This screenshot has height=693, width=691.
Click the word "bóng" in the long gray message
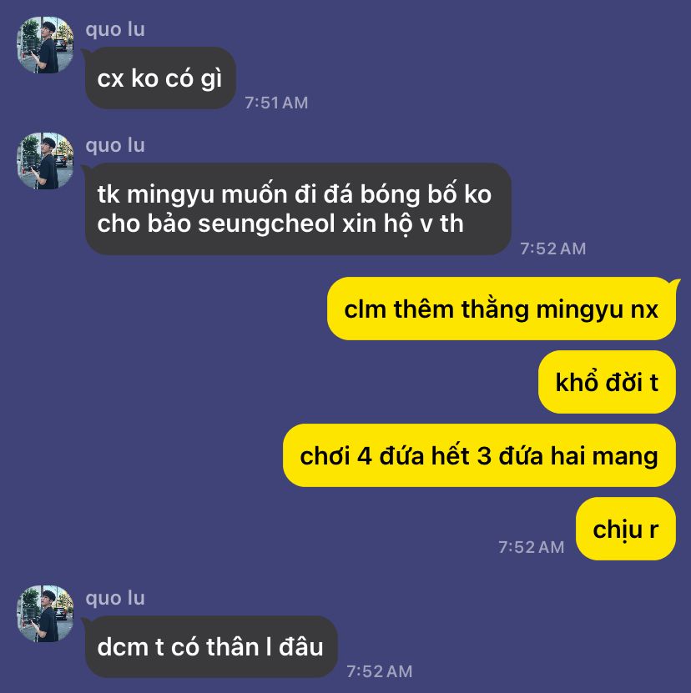click(x=390, y=195)
